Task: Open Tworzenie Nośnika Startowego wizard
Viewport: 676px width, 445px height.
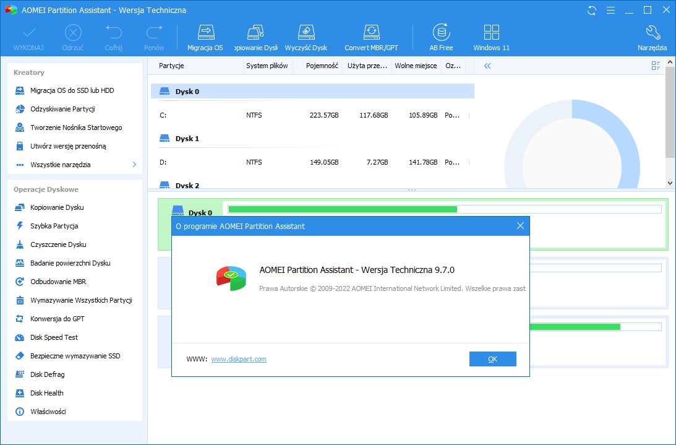Action: [75, 127]
